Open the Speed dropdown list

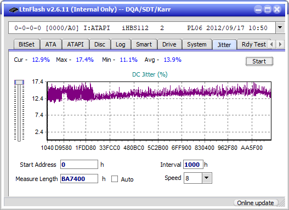coord(207,178)
